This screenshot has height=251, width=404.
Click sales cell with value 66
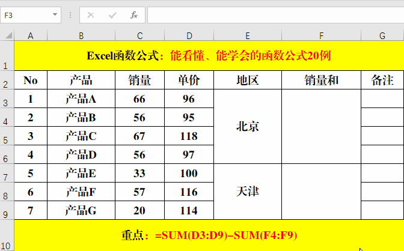click(x=139, y=98)
